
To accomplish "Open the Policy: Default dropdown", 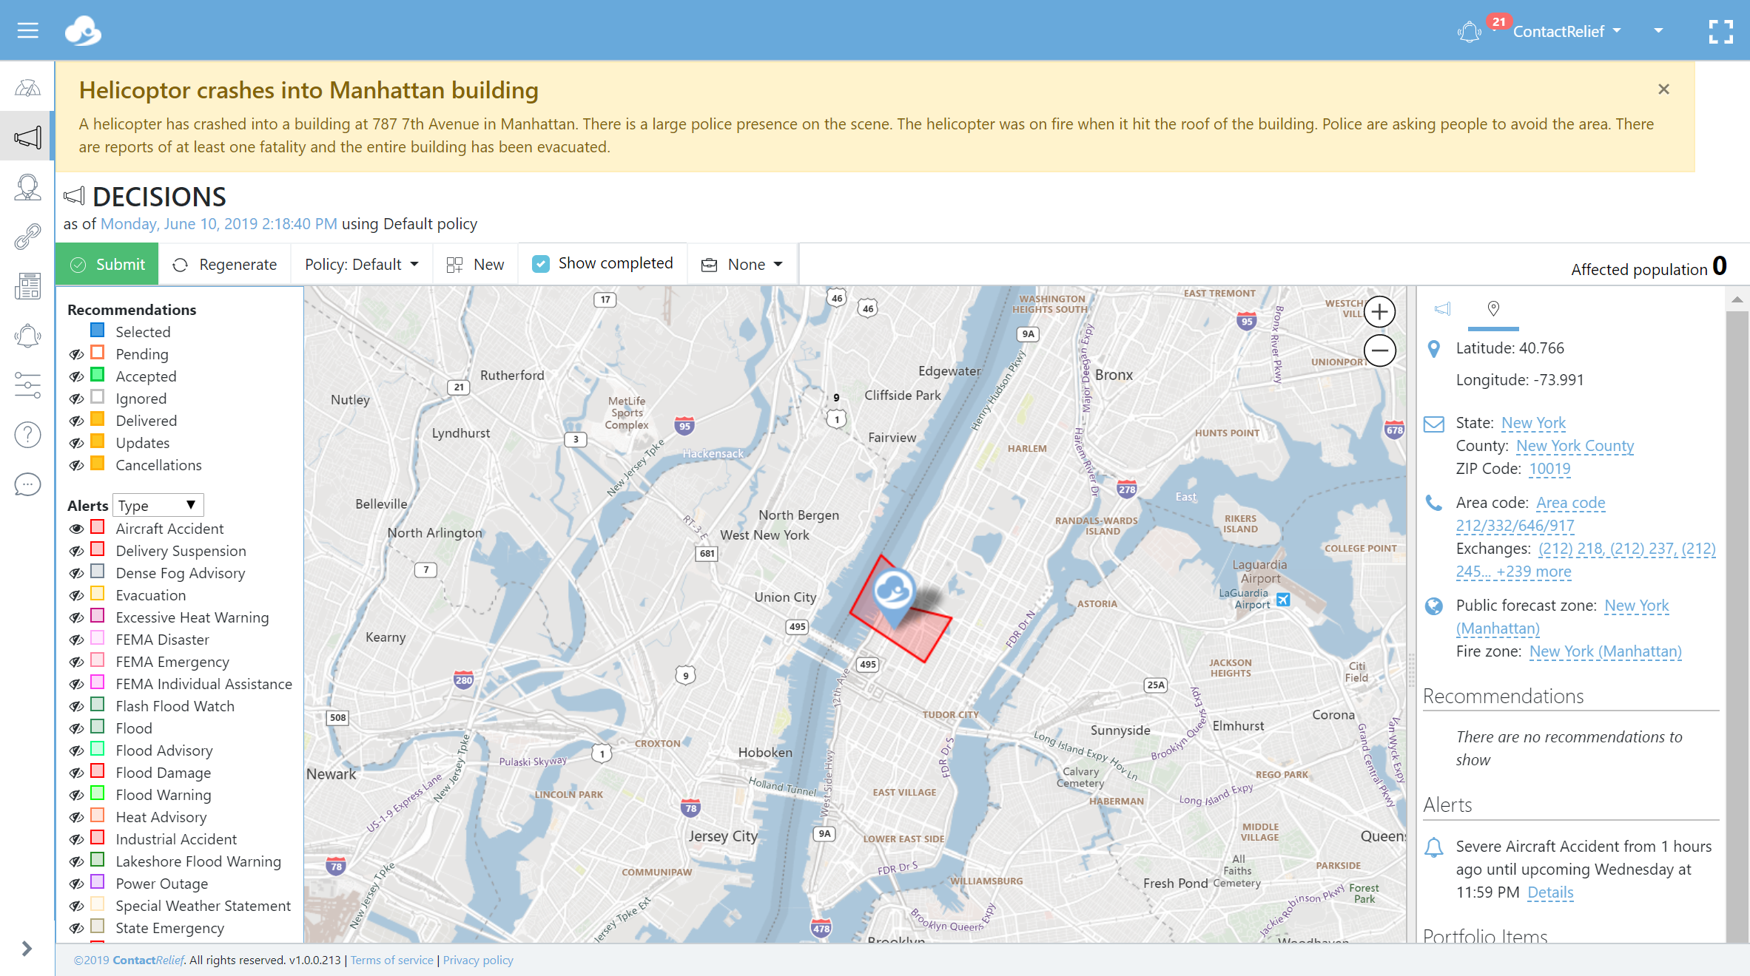I will point(362,265).
